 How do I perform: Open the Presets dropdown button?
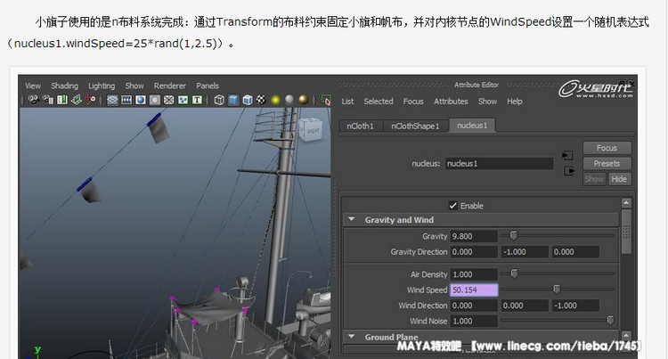(607, 164)
